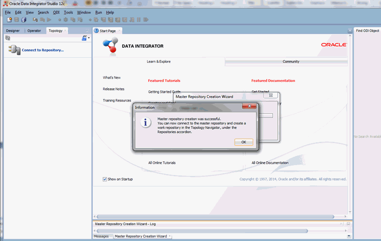Click the log panel horizontal scrollbar

tap(202, 231)
